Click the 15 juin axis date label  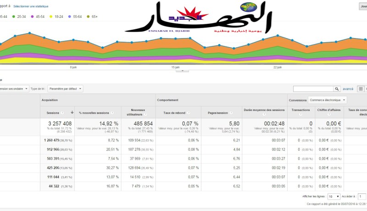click(175, 67)
